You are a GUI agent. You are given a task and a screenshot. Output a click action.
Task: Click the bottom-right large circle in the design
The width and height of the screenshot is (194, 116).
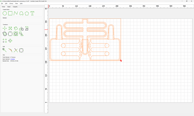(x=107, y=54)
